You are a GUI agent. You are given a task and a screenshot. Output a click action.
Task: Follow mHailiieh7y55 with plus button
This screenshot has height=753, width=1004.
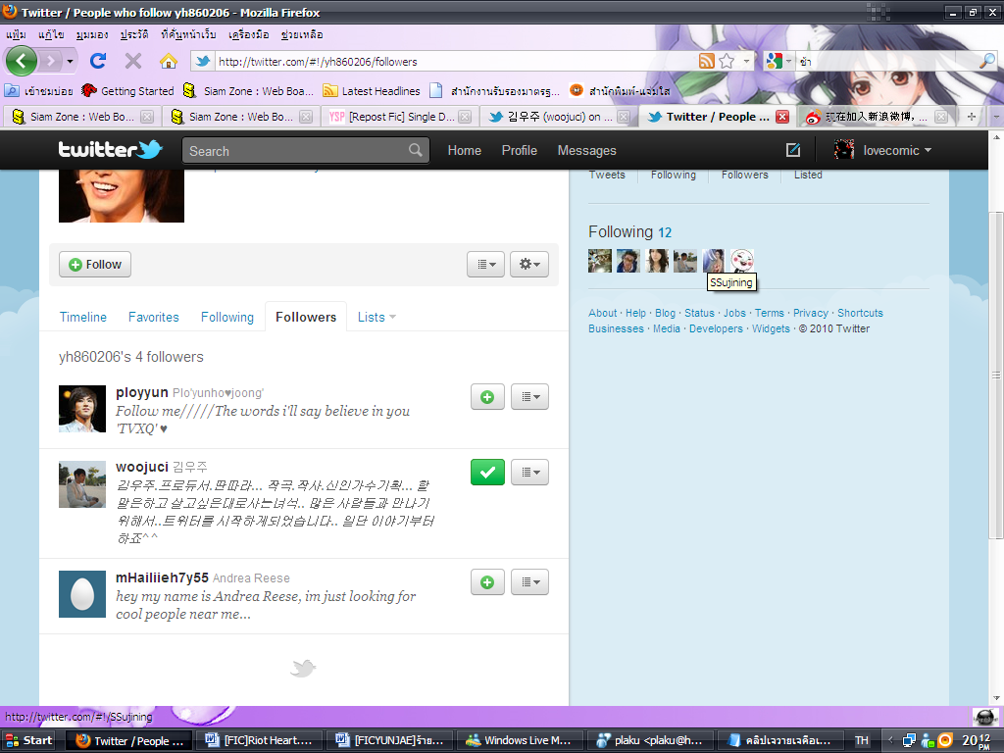point(488,582)
